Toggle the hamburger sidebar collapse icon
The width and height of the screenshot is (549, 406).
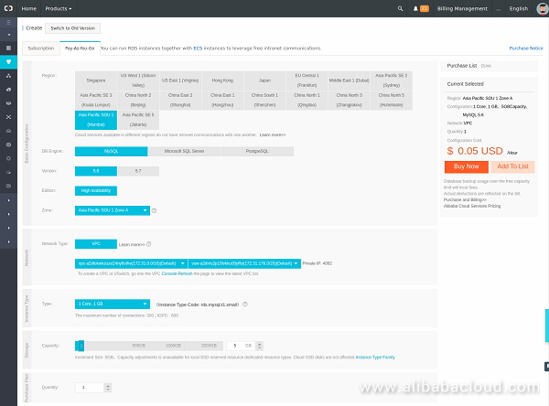pos(8,22)
